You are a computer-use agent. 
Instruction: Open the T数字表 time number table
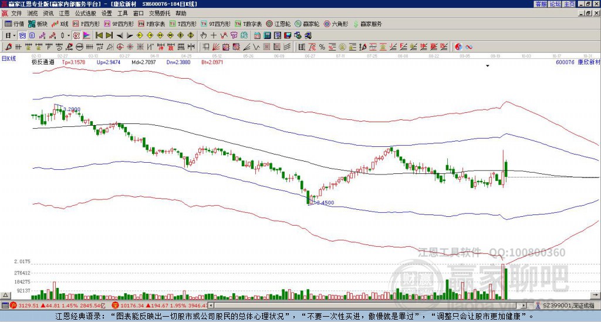[x=248, y=24]
